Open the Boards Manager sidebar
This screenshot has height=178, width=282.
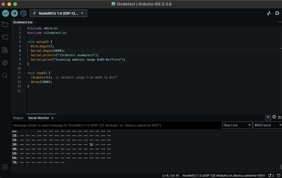5,37
